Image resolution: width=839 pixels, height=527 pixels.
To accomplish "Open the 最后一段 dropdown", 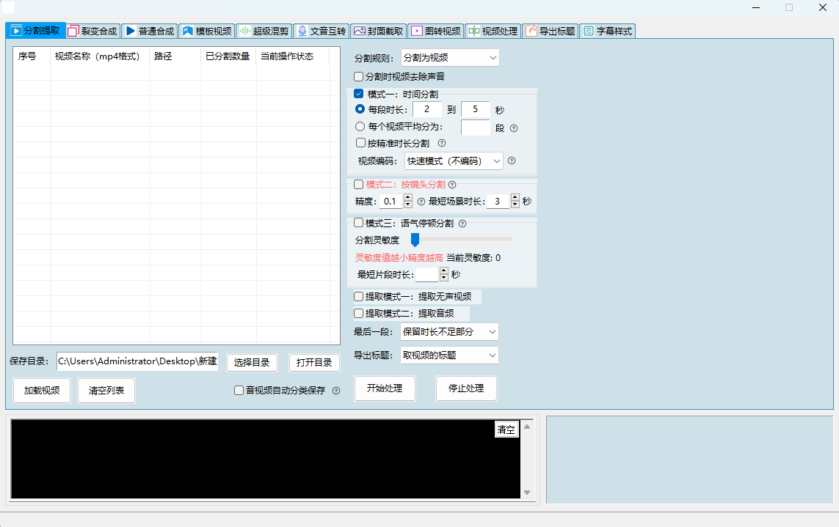I will point(449,332).
